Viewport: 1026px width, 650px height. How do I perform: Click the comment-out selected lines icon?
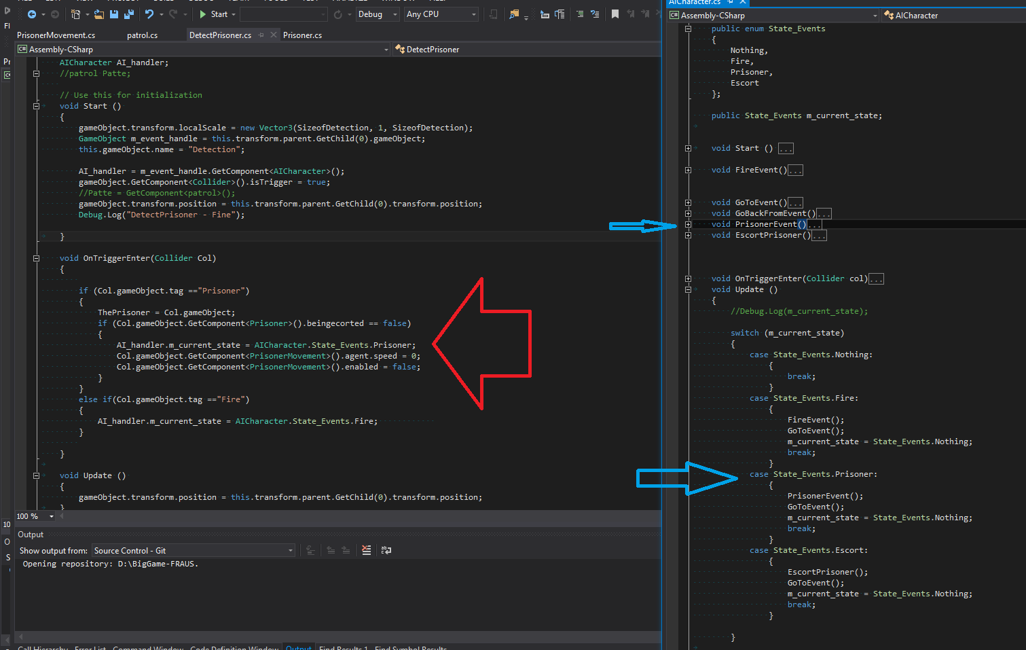click(580, 14)
